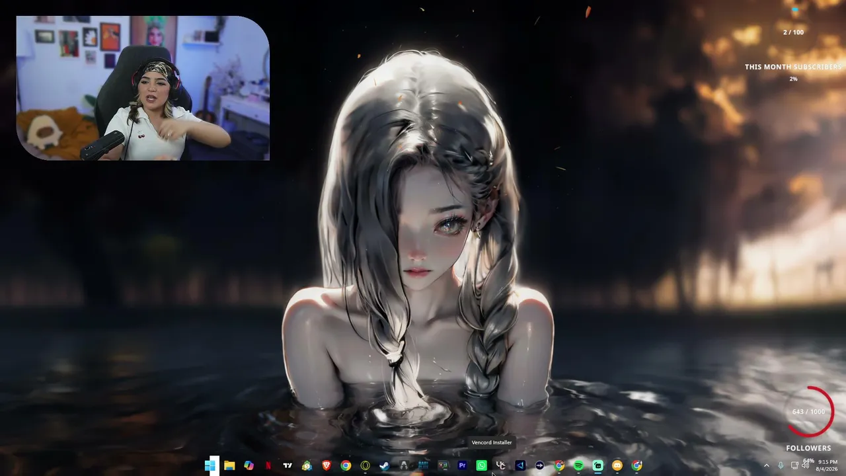846x476 pixels.
Task: Click the round arrow icon on taskbar
Action: coord(539,465)
